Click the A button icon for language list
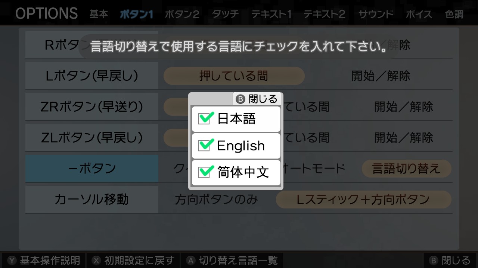The height and width of the screenshot is (268, 478). click(191, 261)
